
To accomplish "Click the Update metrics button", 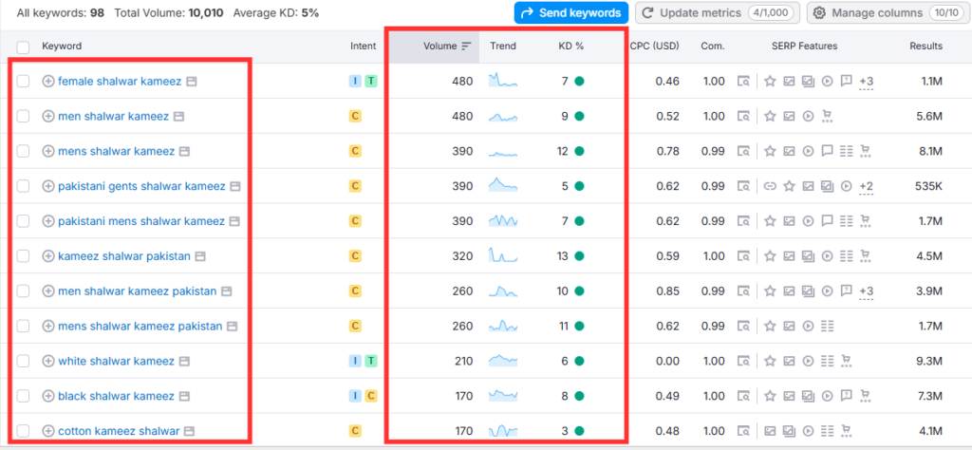I will [x=718, y=13].
